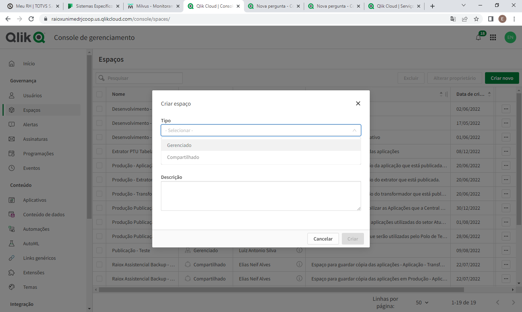This screenshot has height=312, width=522.
Task: Open the notifications bell with 18 alerts
Action: click(x=478, y=37)
